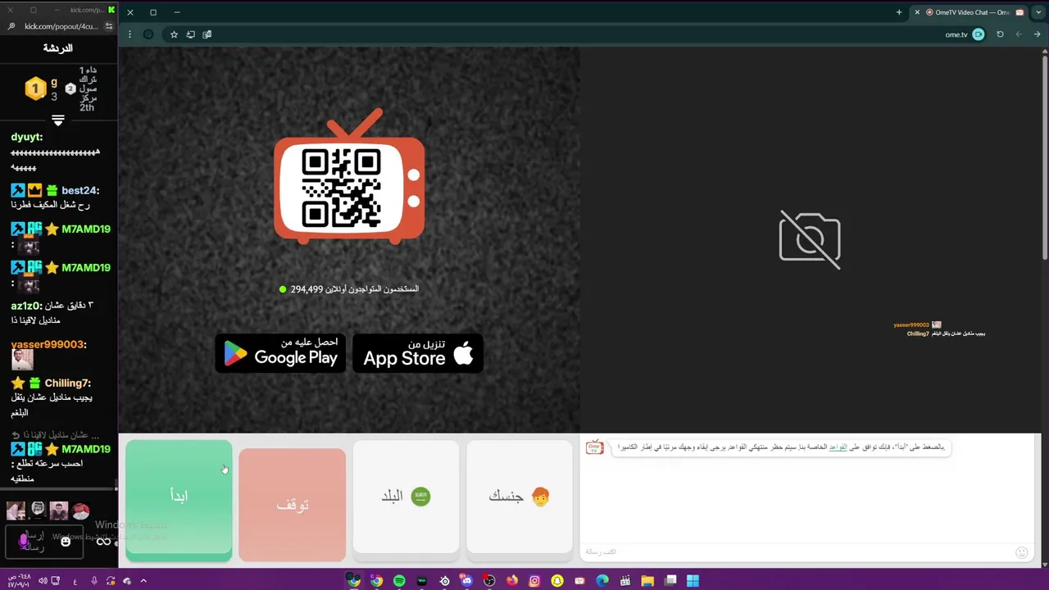
Task: Open Microsoft Edge from the taskbar
Action: (602, 581)
